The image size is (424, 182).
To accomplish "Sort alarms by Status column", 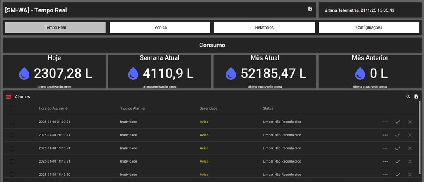I will coord(268,108).
